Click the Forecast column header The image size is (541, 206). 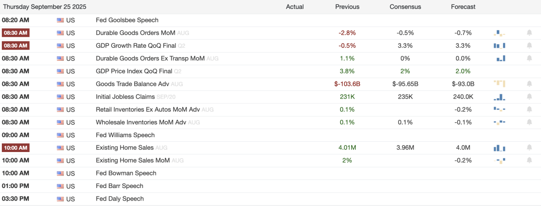point(463,7)
